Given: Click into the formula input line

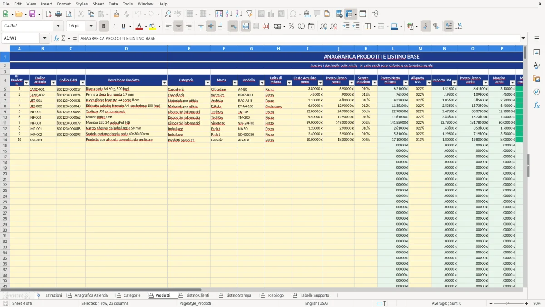Looking at the screenshot, I should click(299, 38).
